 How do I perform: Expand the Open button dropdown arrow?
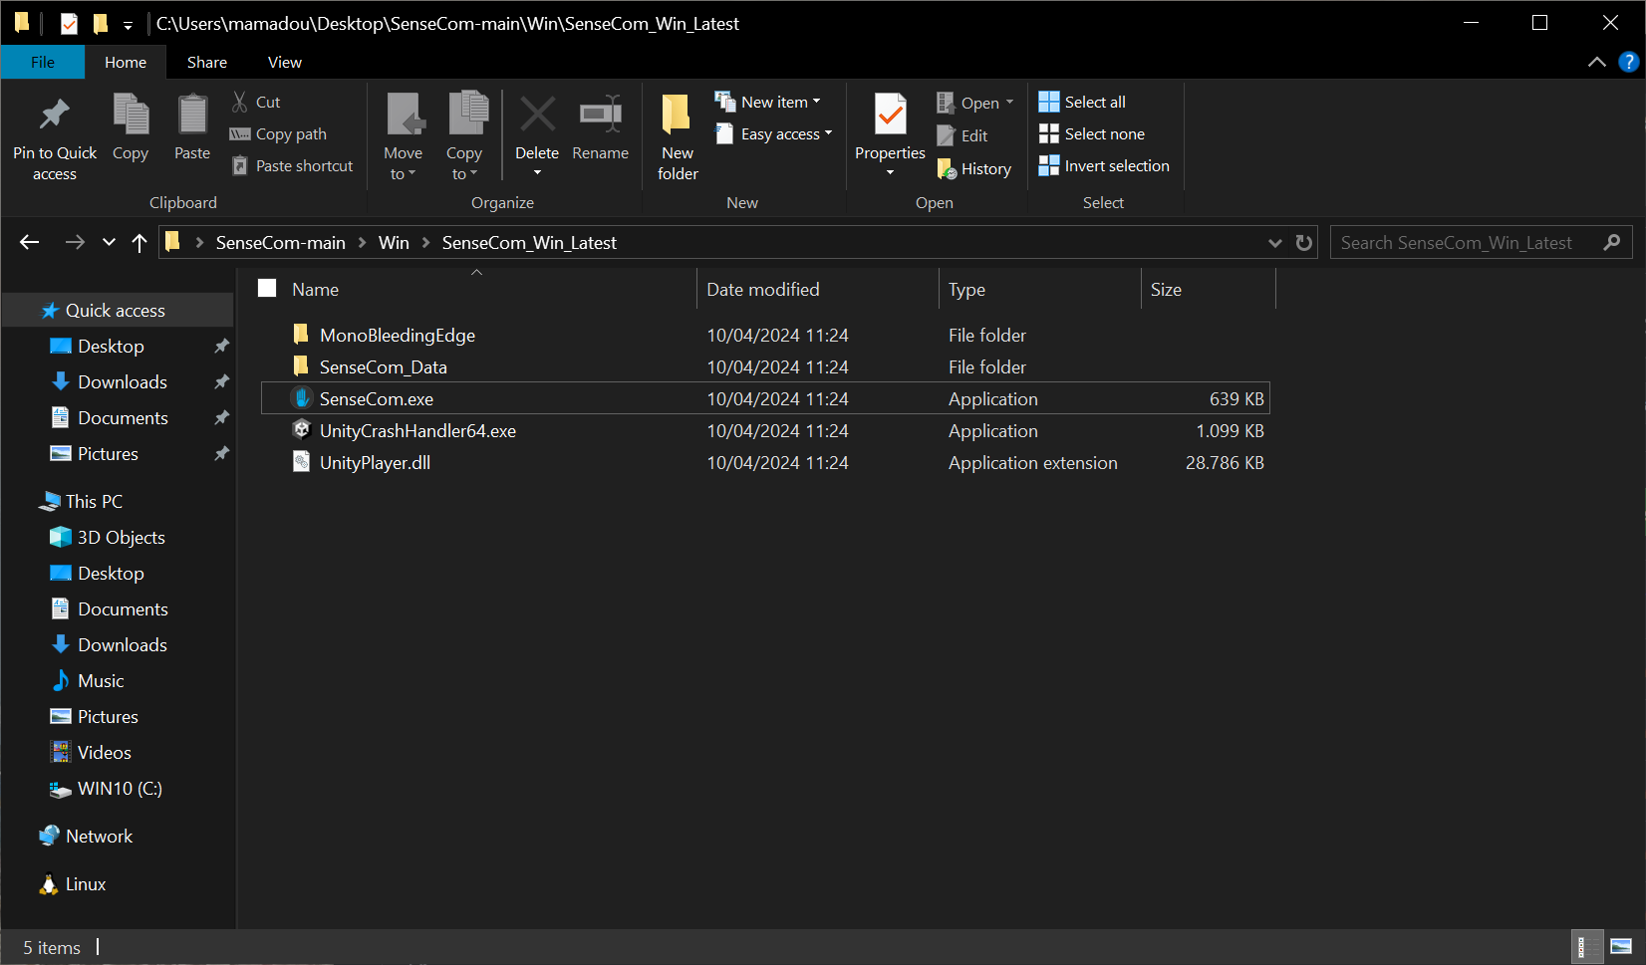1008,101
